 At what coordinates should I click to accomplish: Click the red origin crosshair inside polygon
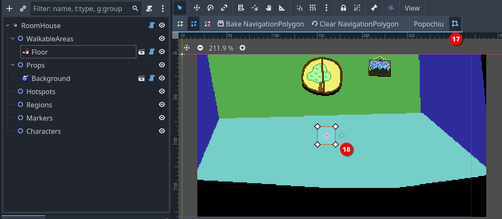[x=326, y=136]
